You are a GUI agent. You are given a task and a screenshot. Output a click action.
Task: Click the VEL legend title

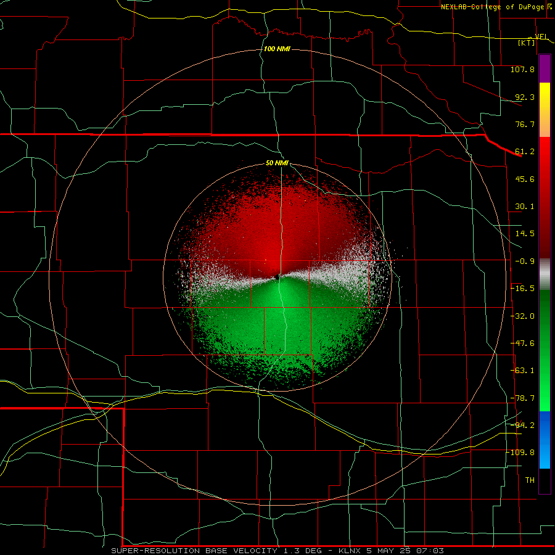point(541,36)
